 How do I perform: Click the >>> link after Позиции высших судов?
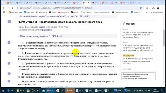(x=61, y=36)
